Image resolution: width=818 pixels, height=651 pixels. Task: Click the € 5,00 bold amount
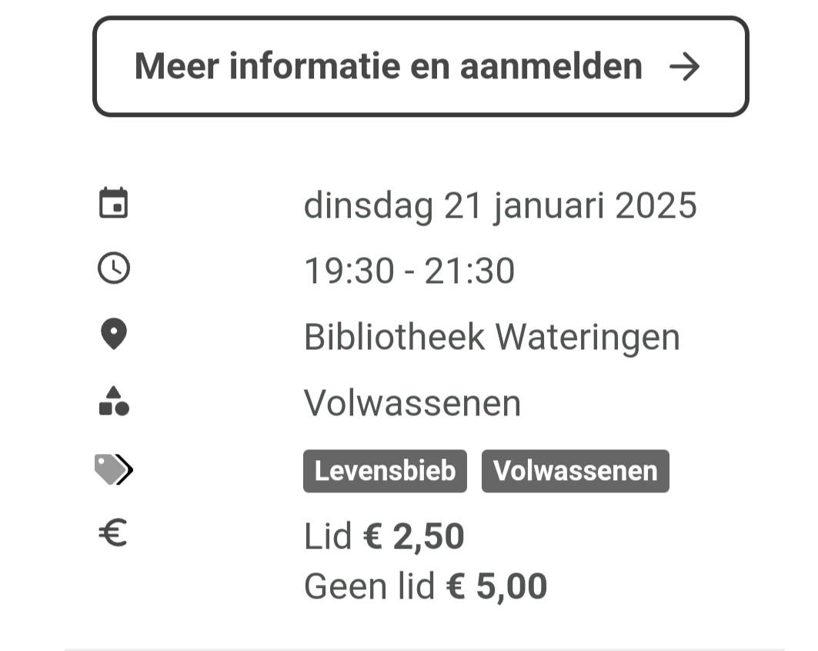pos(496,586)
